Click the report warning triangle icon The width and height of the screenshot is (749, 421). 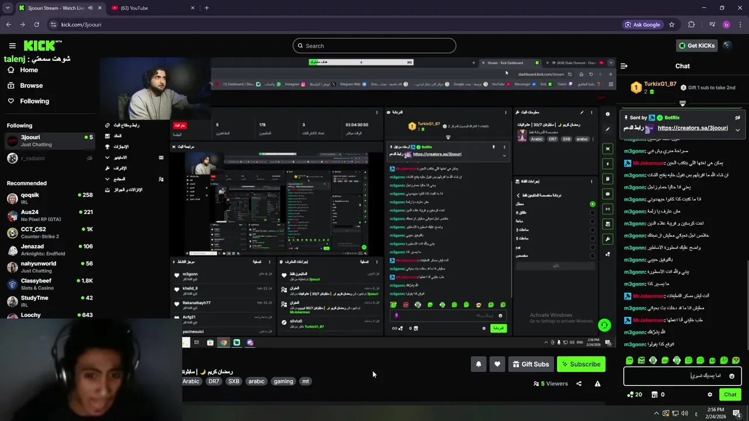[x=597, y=384]
